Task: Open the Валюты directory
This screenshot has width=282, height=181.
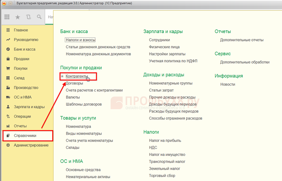Action: (73, 97)
